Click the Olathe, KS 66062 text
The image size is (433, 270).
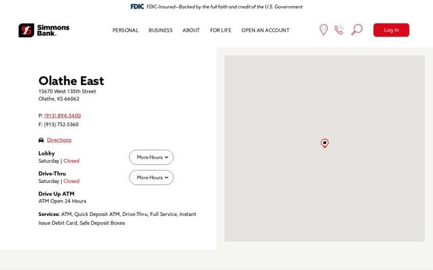[59, 99]
